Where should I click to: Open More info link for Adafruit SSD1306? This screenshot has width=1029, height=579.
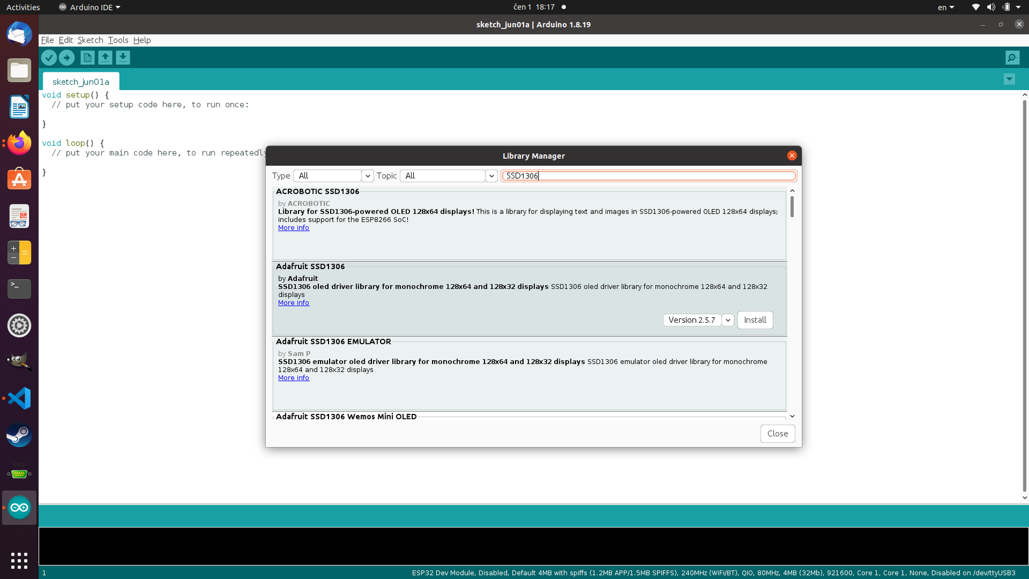(293, 303)
